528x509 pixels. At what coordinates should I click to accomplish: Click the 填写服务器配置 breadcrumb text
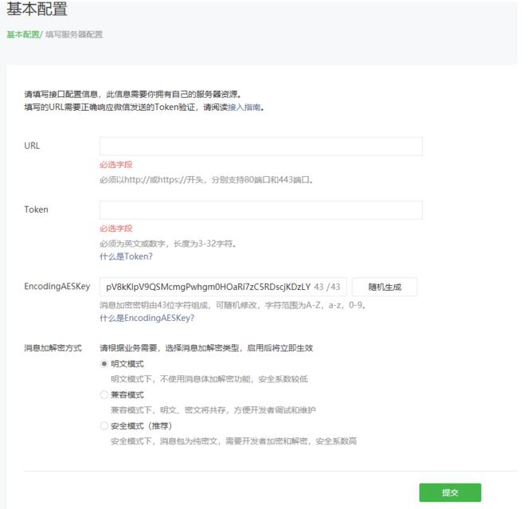coord(74,34)
